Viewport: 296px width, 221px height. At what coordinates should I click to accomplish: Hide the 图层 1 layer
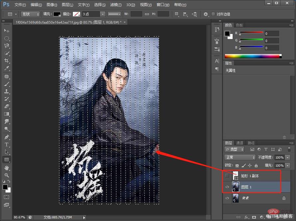(x=227, y=187)
